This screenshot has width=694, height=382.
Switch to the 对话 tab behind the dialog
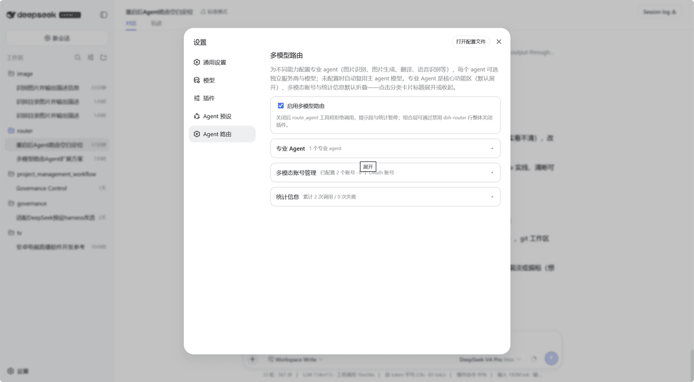click(131, 24)
